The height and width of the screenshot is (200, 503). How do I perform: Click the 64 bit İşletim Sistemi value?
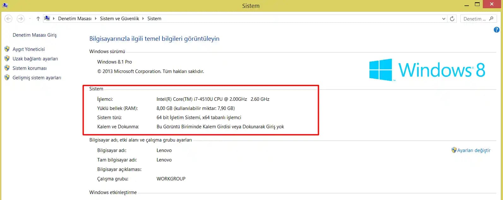coord(199,118)
